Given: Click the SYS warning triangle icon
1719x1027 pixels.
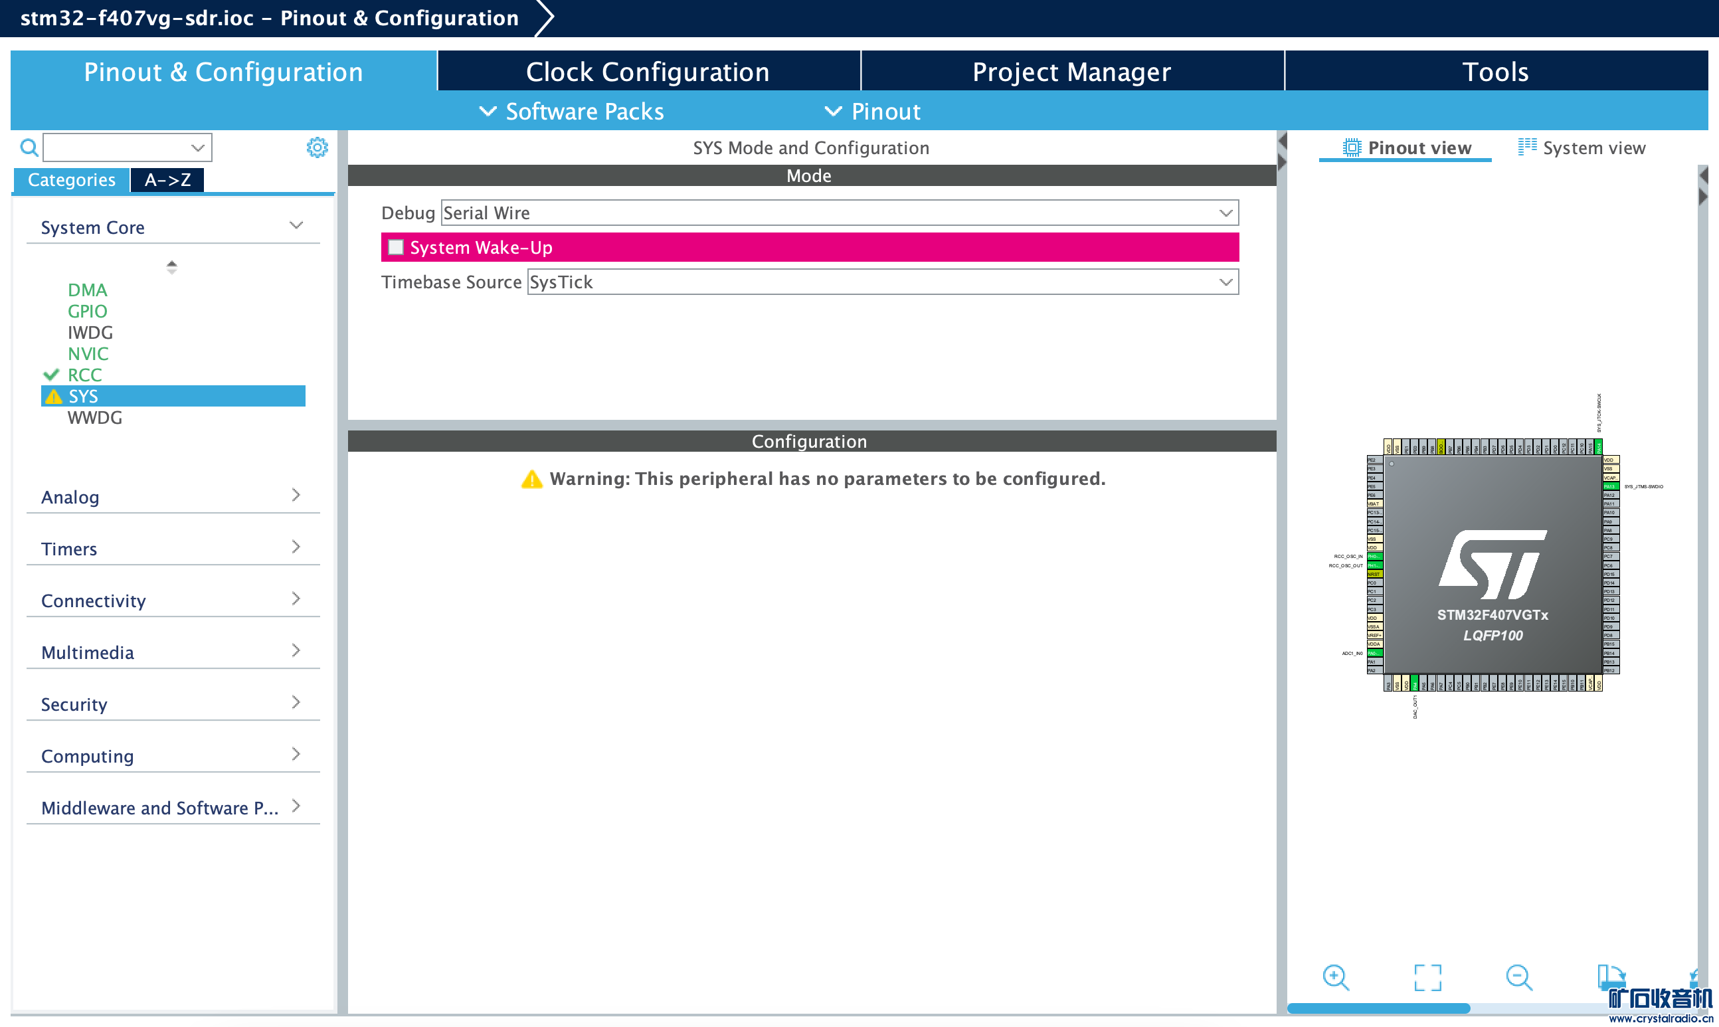Looking at the screenshot, I should [x=53, y=397].
